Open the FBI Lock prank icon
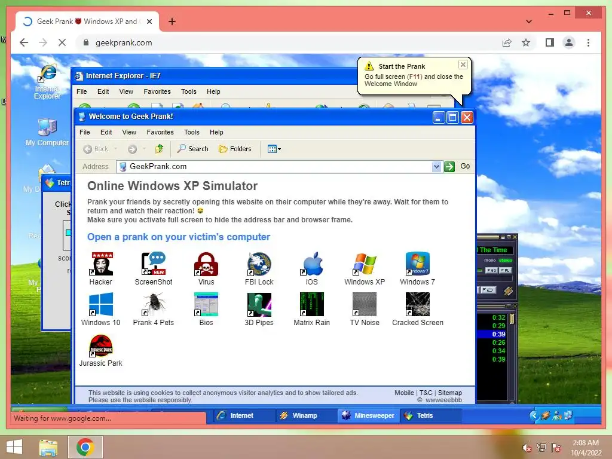Image resolution: width=612 pixels, height=459 pixels. pos(259,264)
